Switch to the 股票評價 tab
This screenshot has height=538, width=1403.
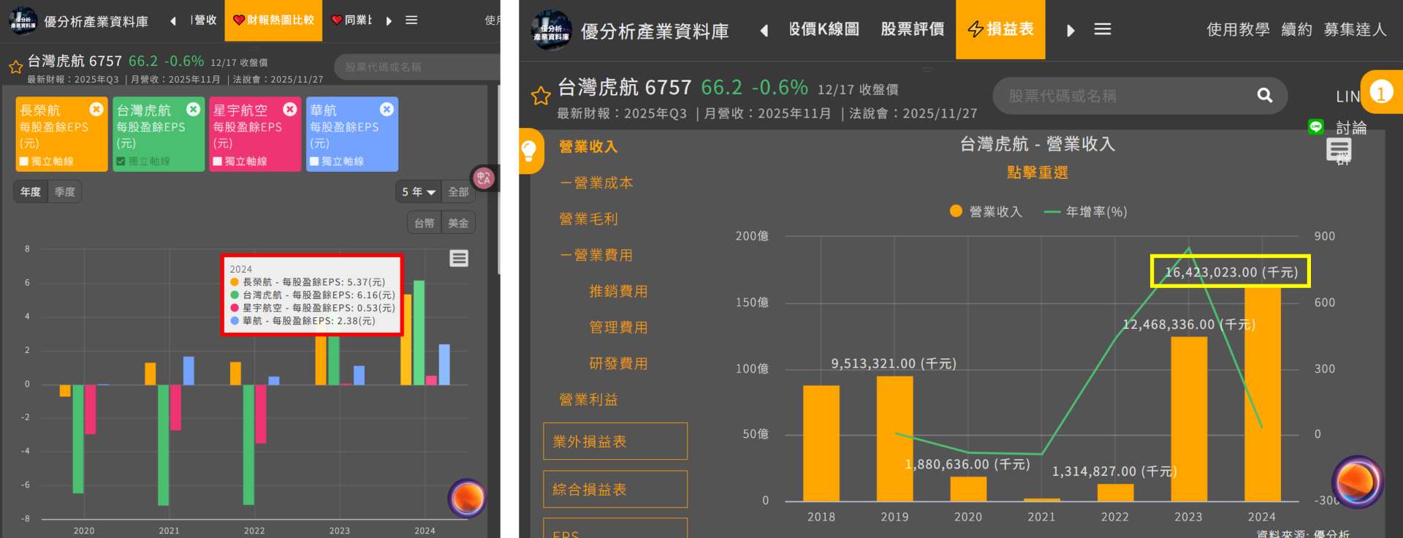click(912, 29)
